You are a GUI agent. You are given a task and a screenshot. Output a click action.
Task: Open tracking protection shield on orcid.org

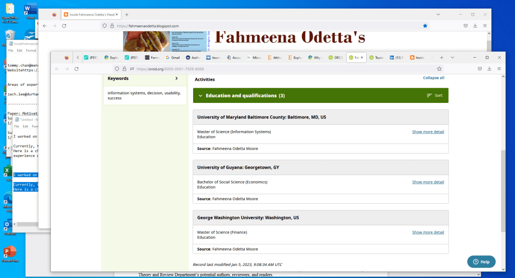click(x=117, y=69)
